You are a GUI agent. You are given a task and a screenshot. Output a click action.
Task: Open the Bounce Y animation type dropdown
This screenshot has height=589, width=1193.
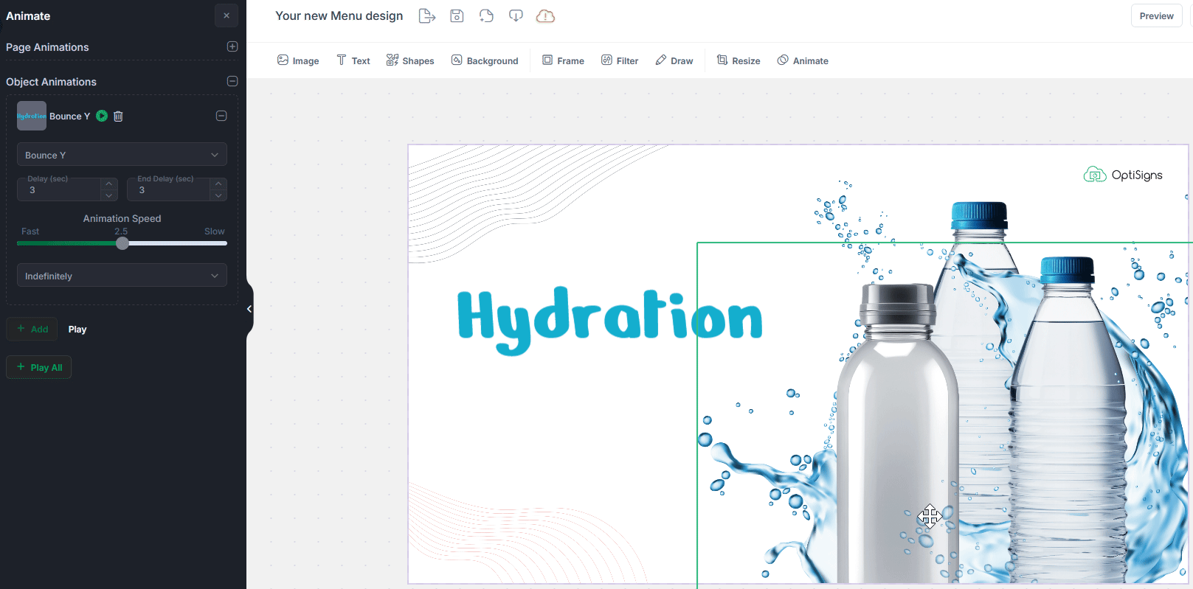[x=122, y=155]
